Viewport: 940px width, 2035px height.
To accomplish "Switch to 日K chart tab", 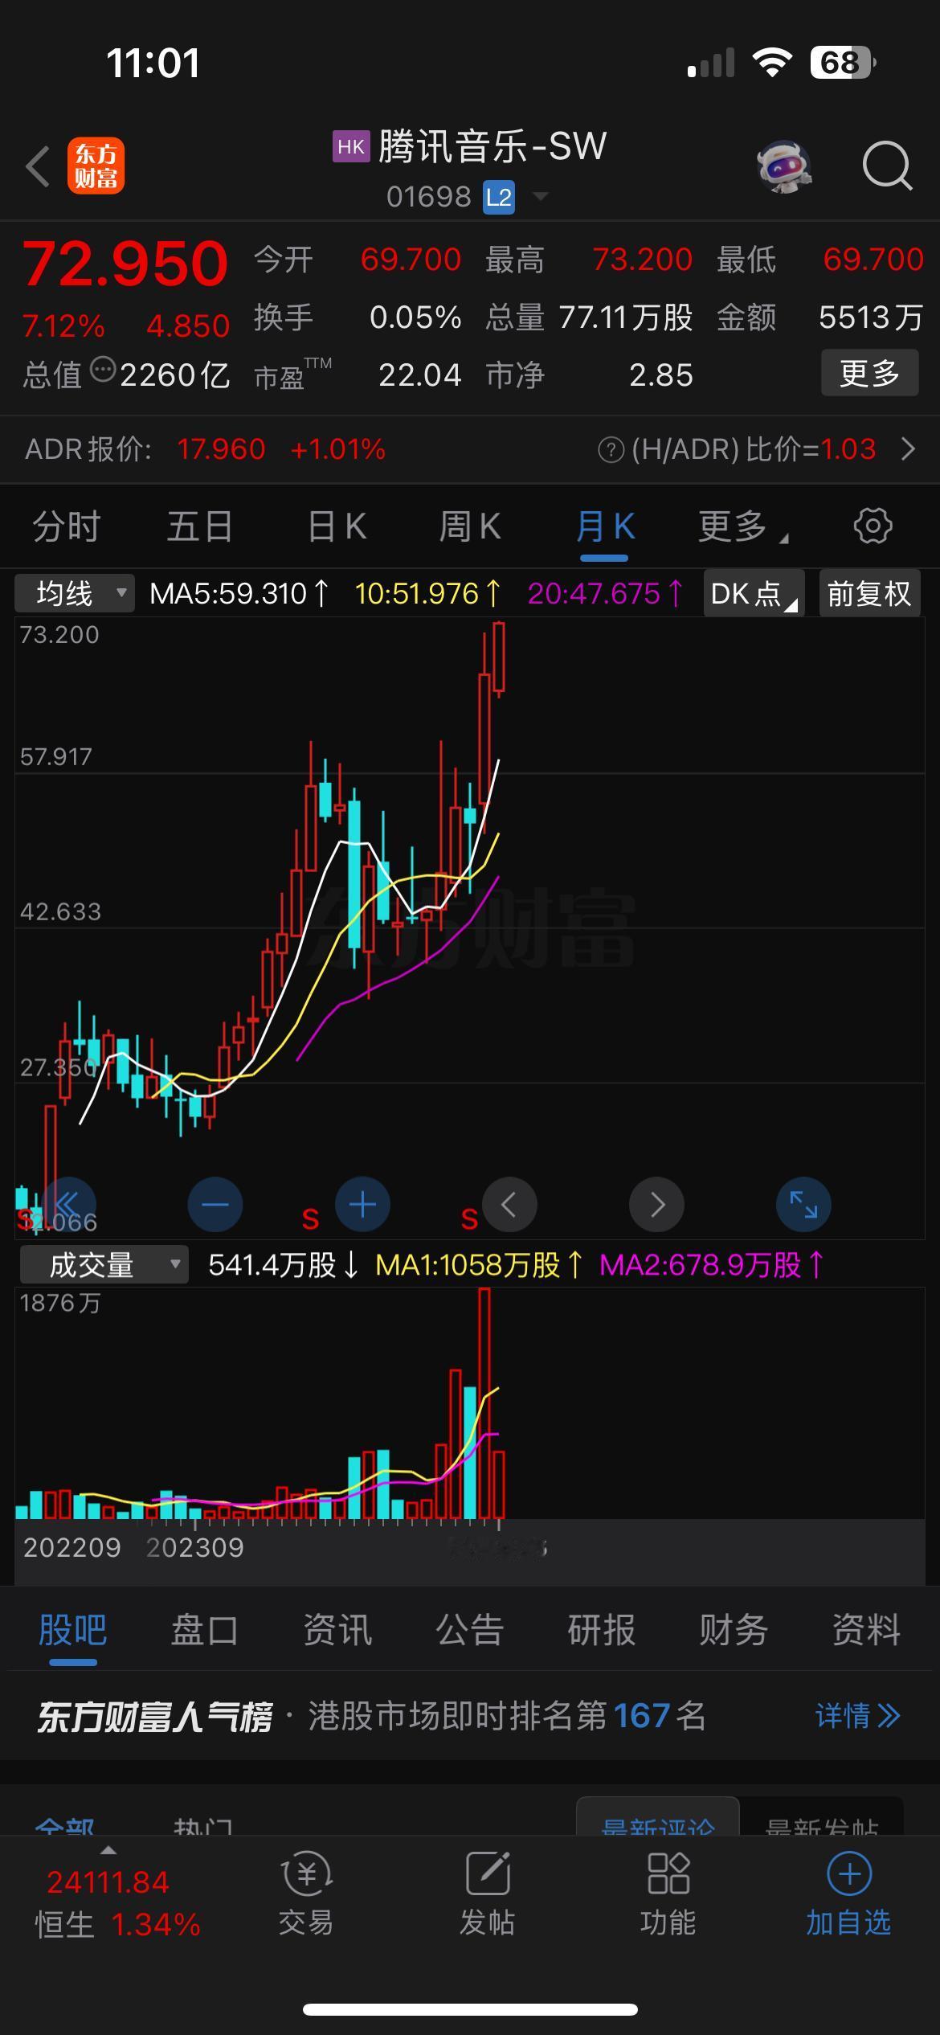I will pyautogui.click(x=337, y=527).
